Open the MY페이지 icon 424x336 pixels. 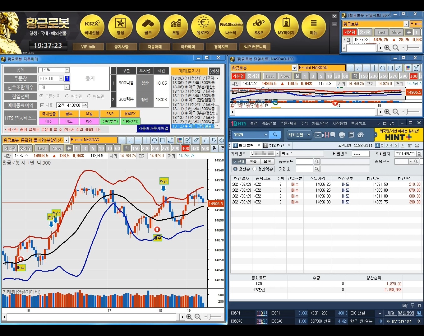(286, 27)
